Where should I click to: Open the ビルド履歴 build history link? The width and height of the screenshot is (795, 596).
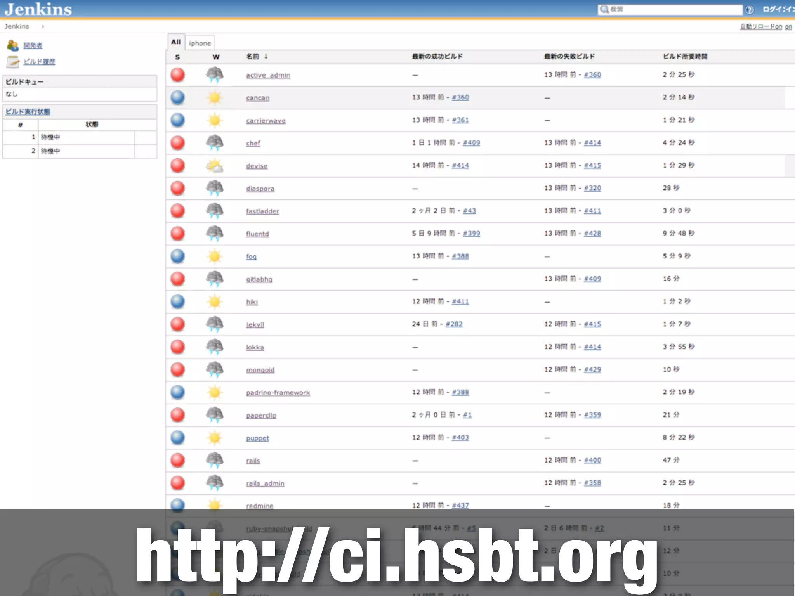click(x=39, y=62)
